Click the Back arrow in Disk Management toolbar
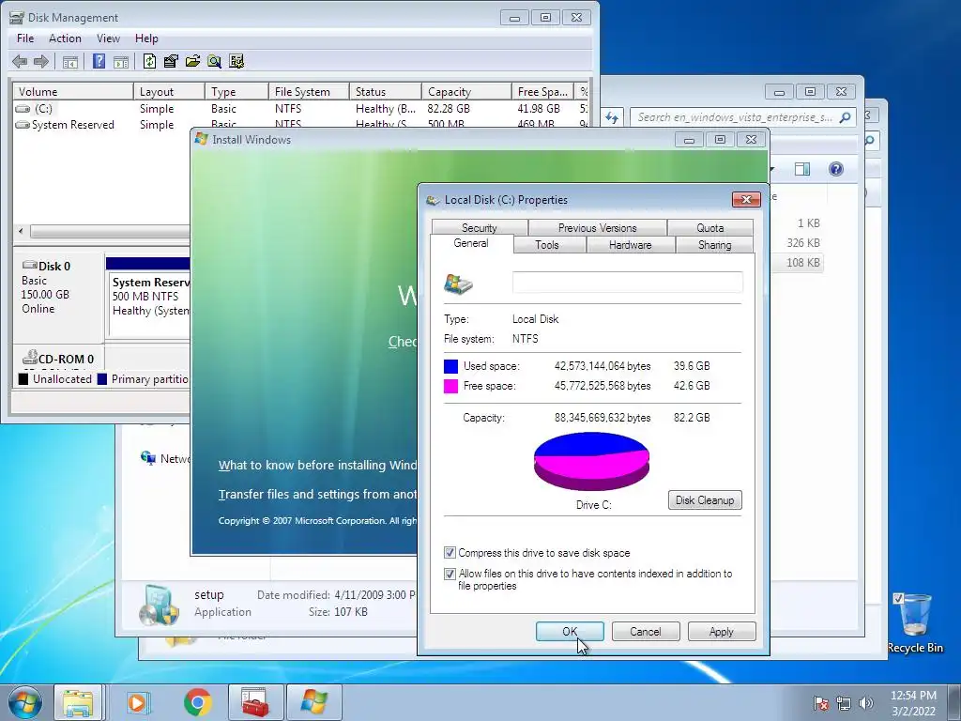This screenshot has width=961, height=721. [20, 61]
